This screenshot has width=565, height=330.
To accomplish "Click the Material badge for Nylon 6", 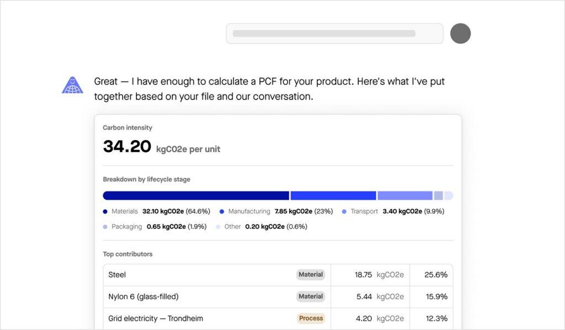I will [311, 296].
